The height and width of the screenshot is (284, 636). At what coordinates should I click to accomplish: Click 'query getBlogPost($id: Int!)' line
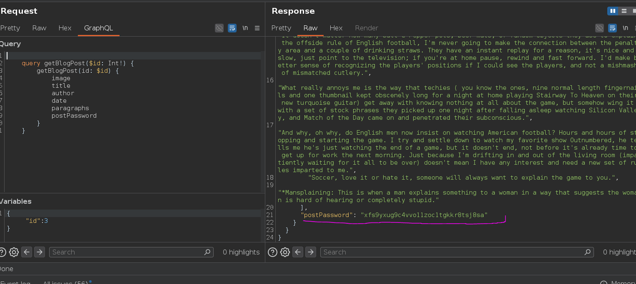coord(77,63)
